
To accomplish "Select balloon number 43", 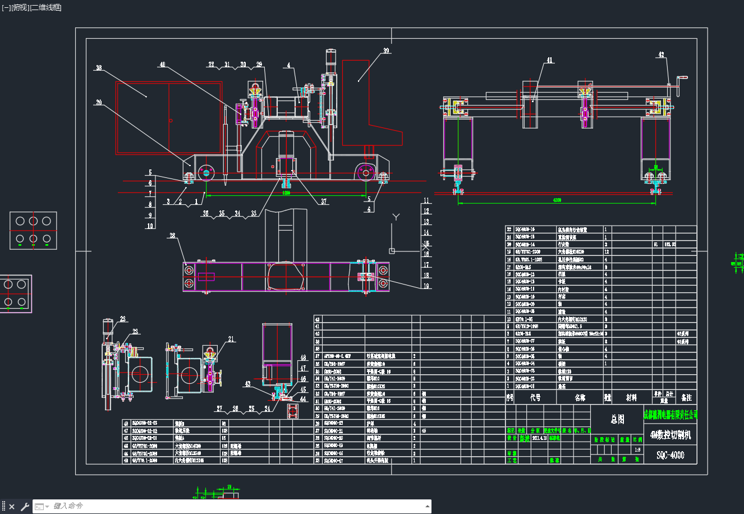I will [248, 384].
